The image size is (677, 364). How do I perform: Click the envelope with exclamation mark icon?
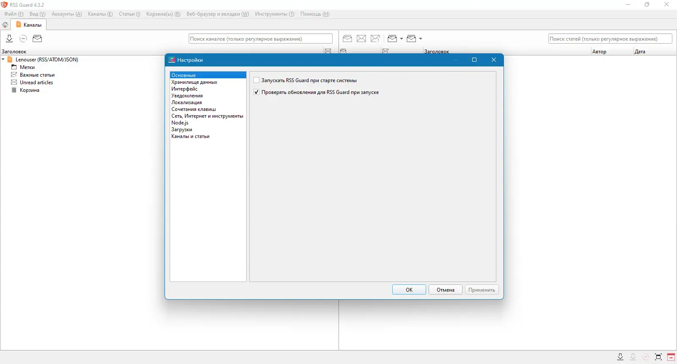[x=375, y=39]
